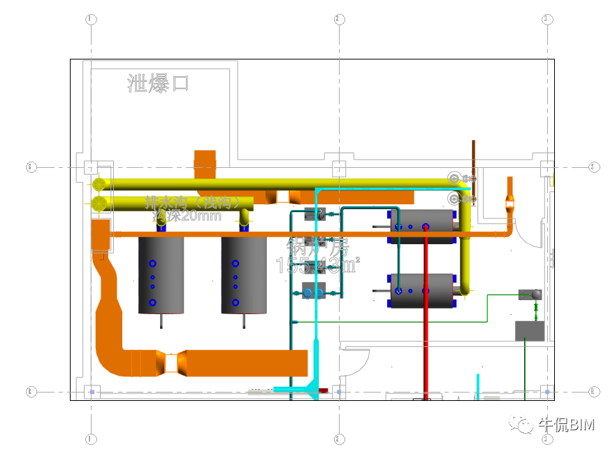The width and height of the screenshot is (615, 452).
Task: Select the orange damper fitting near the door
Action: click(x=510, y=204)
